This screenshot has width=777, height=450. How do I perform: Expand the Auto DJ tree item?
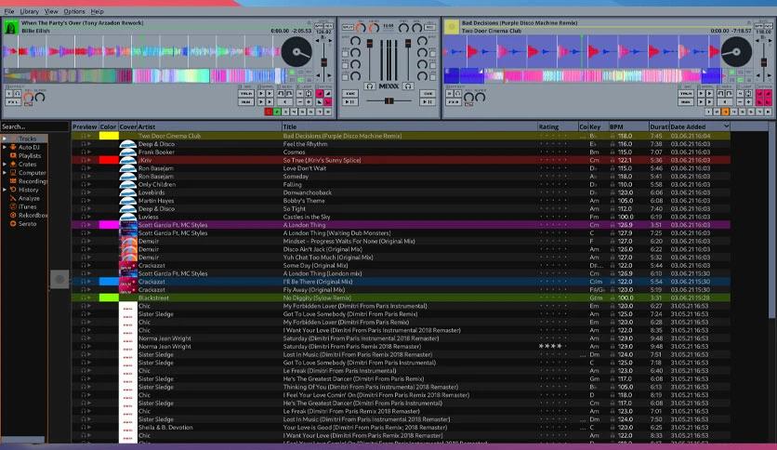5,147
